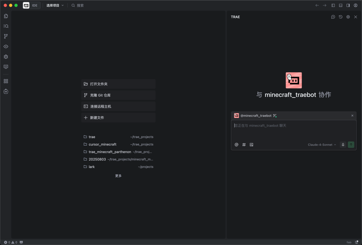Click the @ mention icon in chat
362x245 pixels.
236,144
